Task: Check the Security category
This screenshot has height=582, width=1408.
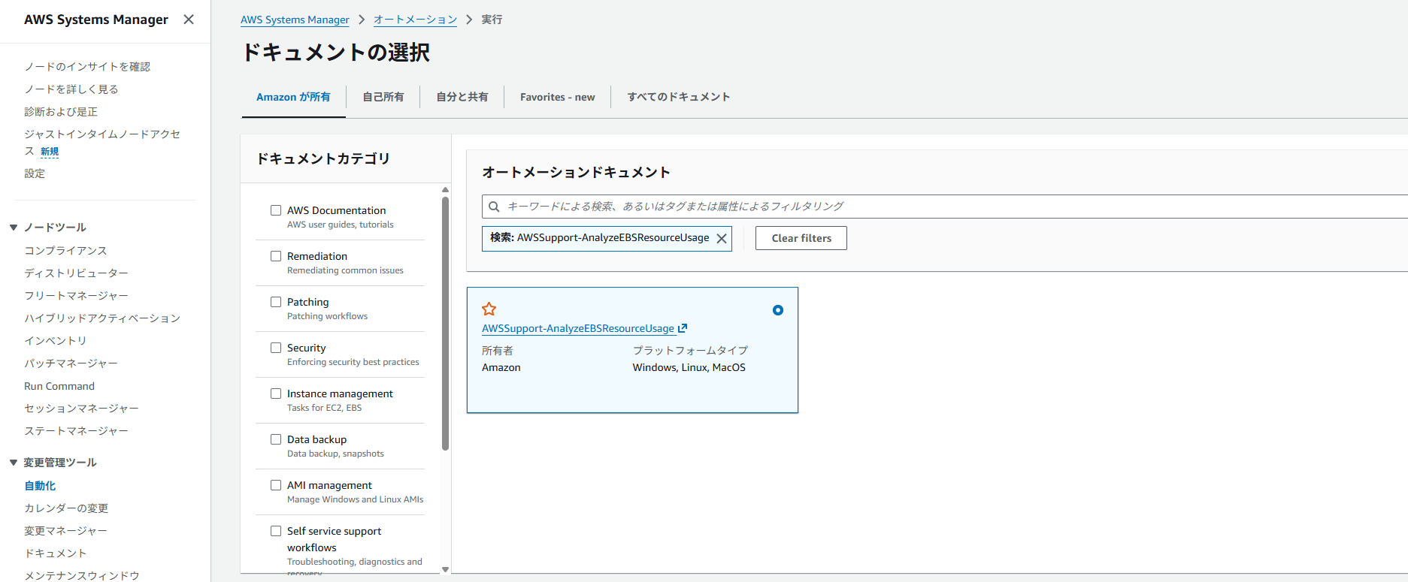Action: 276,348
